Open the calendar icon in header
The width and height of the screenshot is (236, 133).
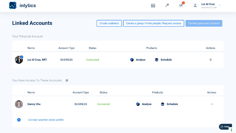coord(153,5)
